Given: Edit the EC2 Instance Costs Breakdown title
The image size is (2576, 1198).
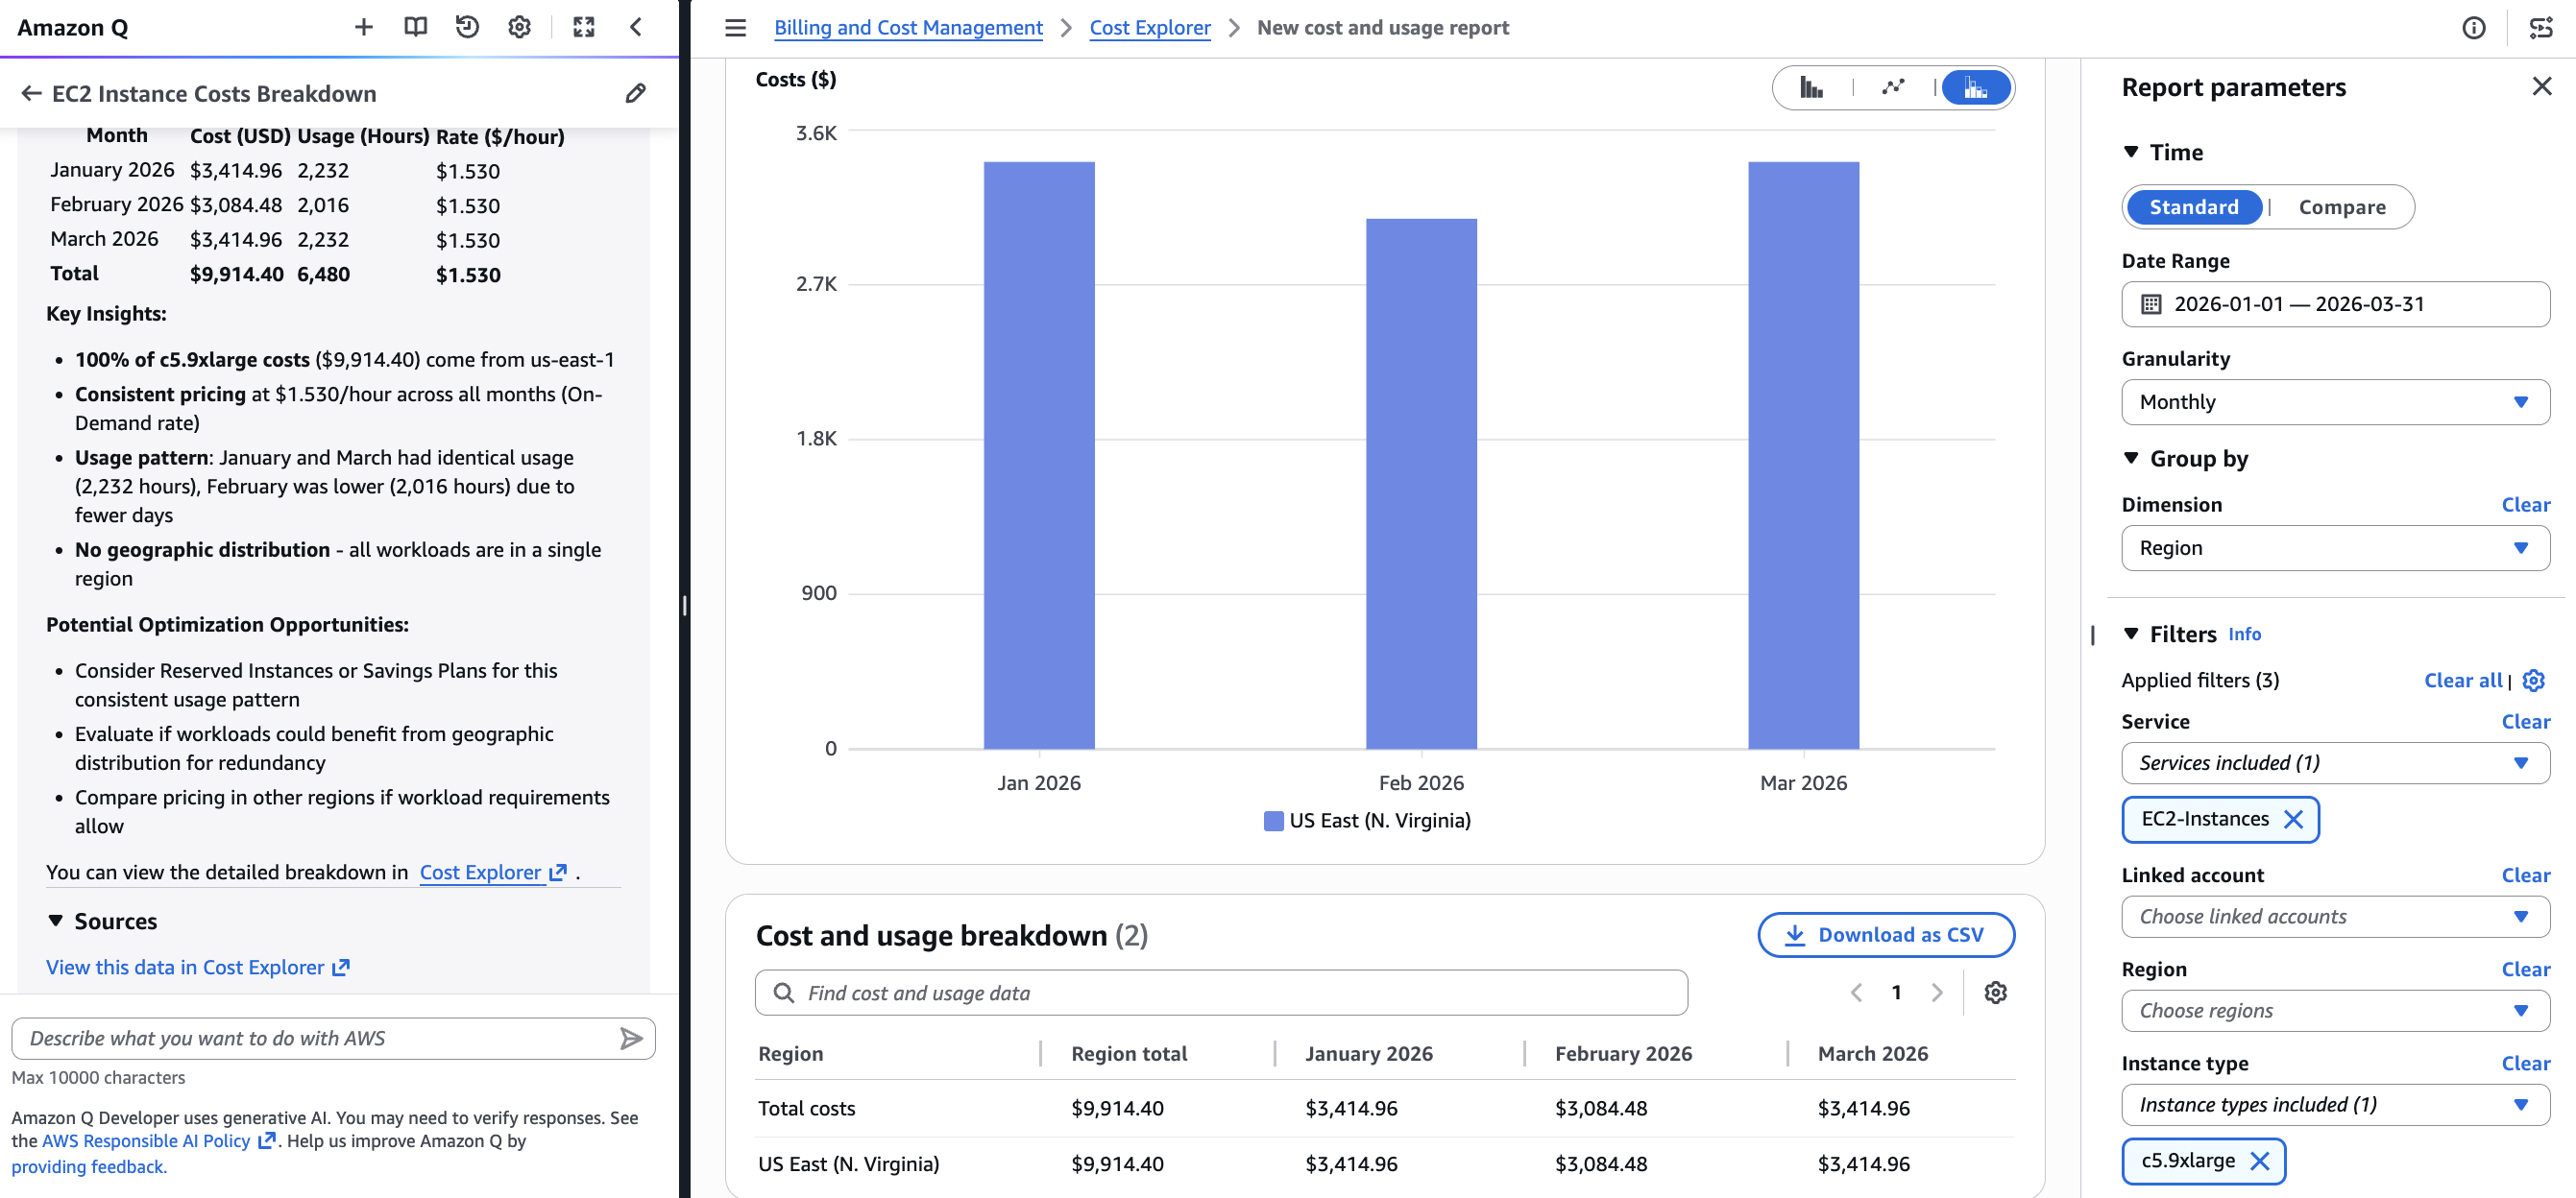Looking at the screenshot, I should pyautogui.click(x=634, y=93).
